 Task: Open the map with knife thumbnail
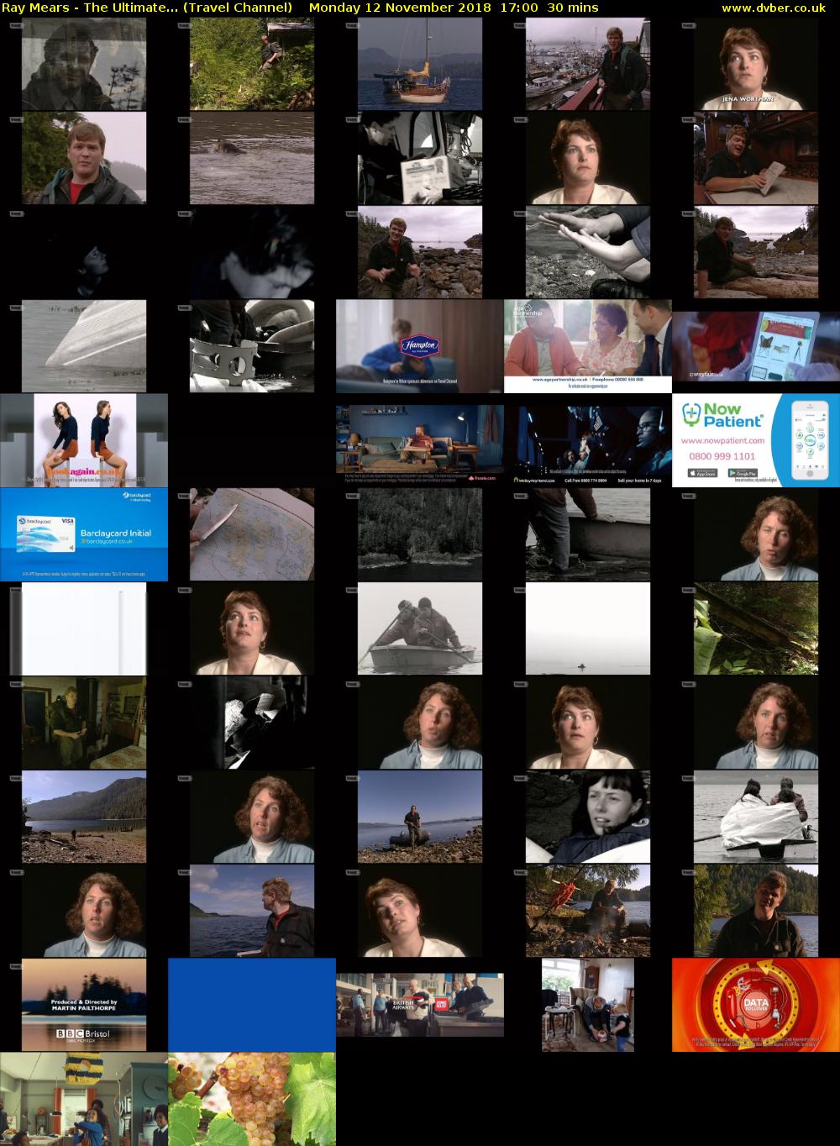[x=252, y=534]
